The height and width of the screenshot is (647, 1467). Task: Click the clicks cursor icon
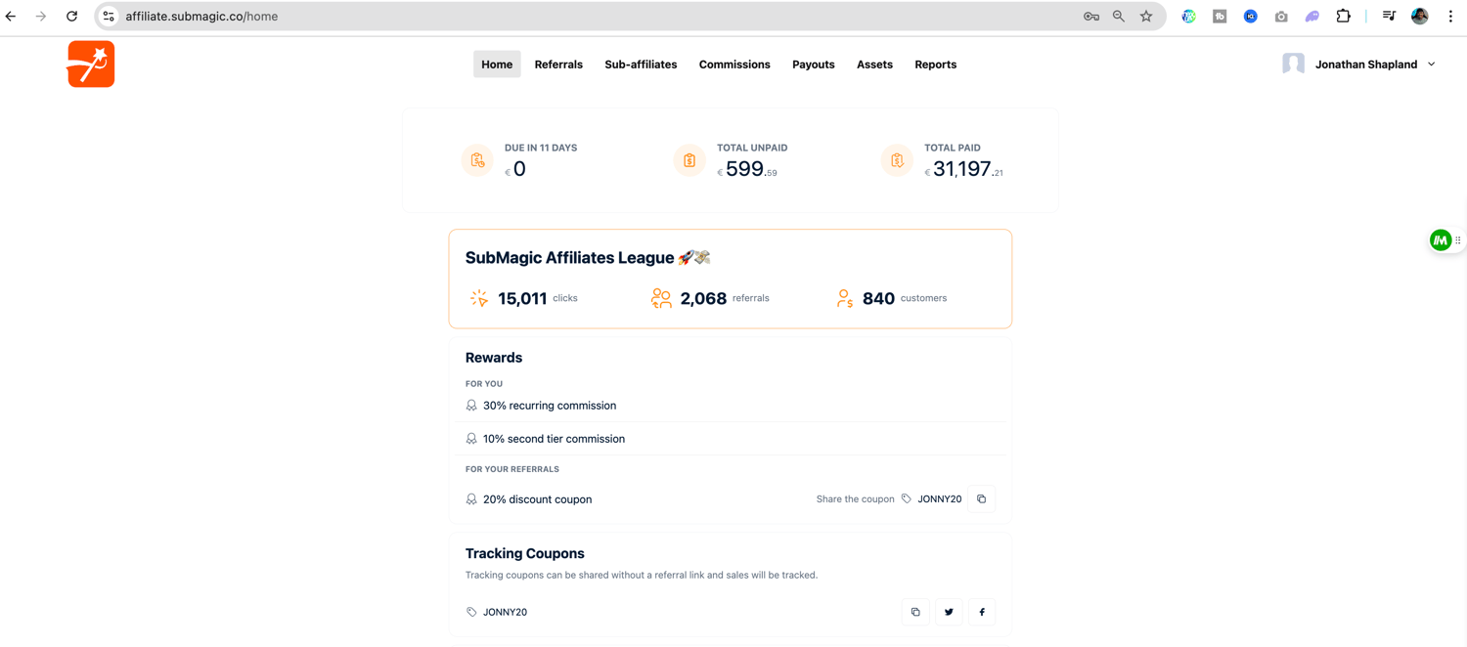click(479, 298)
